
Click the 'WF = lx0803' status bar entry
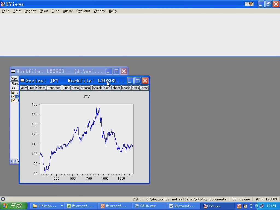pos(266,199)
